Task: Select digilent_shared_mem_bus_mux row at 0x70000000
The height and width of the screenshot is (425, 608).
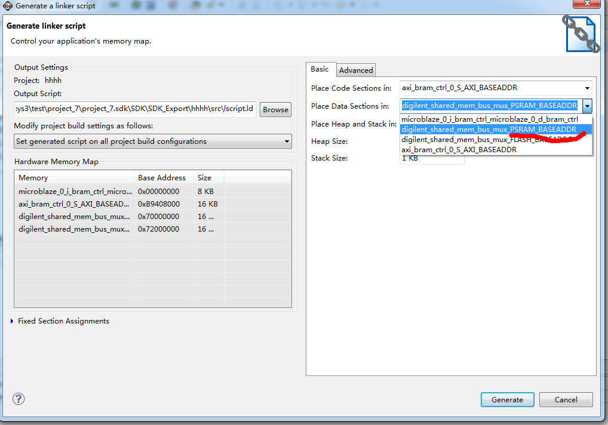Action: tap(153, 217)
